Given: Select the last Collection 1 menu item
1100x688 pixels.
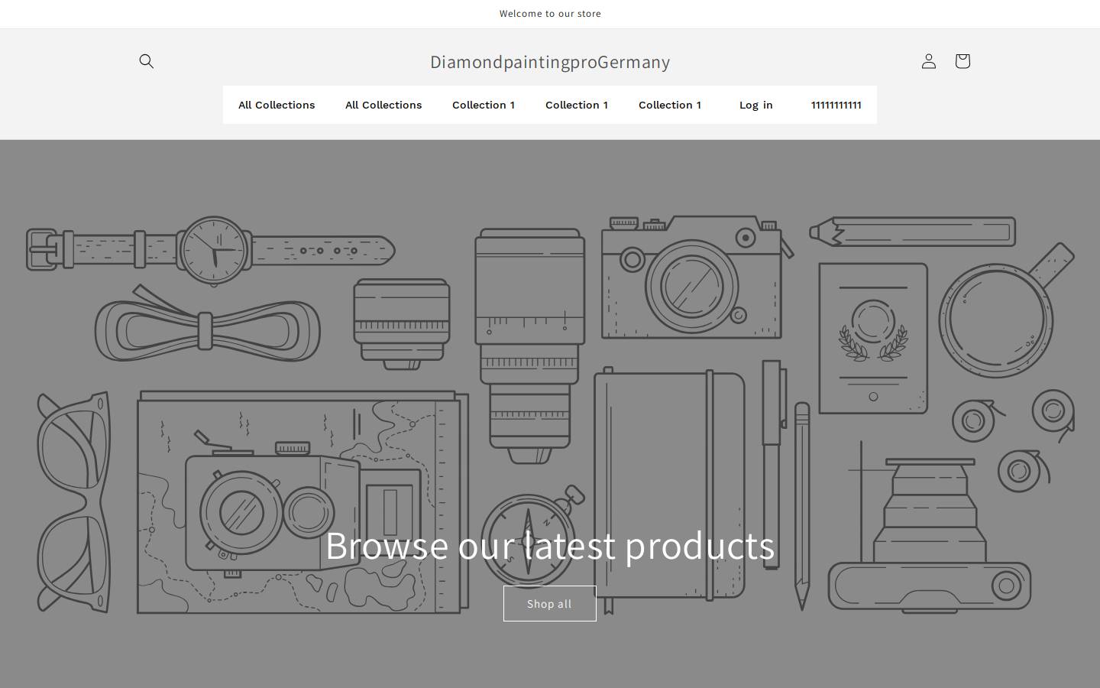Looking at the screenshot, I should click(x=670, y=105).
